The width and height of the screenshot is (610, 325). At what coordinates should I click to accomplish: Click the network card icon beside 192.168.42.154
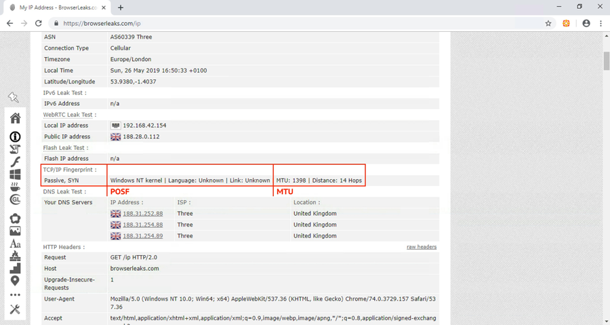[115, 126]
